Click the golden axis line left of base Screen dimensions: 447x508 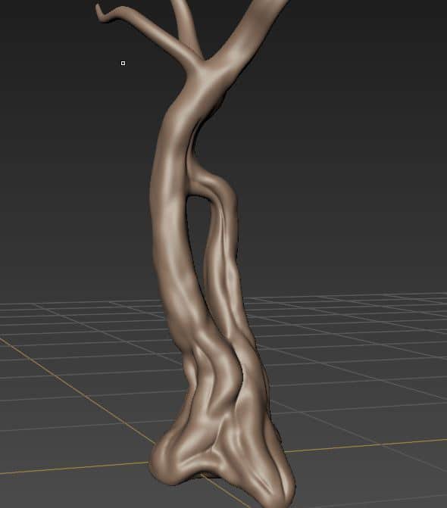coord(74,468)
